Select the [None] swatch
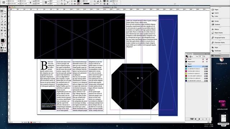The width and height of the screenshot is (230, 129). click(x=197, y=59)
